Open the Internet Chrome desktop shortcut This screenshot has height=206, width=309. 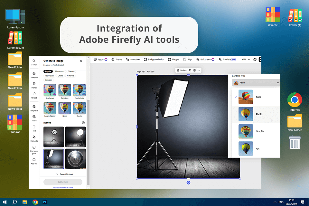pos(295,102)
